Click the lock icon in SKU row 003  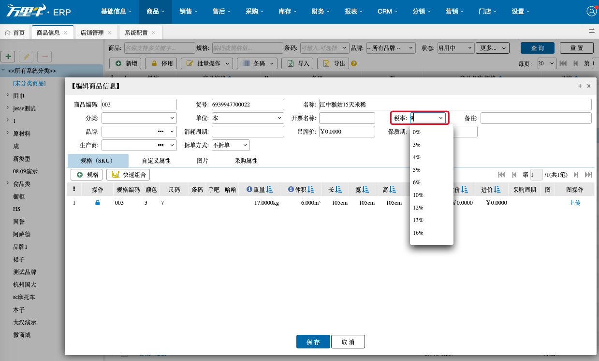tap(98, 203)
